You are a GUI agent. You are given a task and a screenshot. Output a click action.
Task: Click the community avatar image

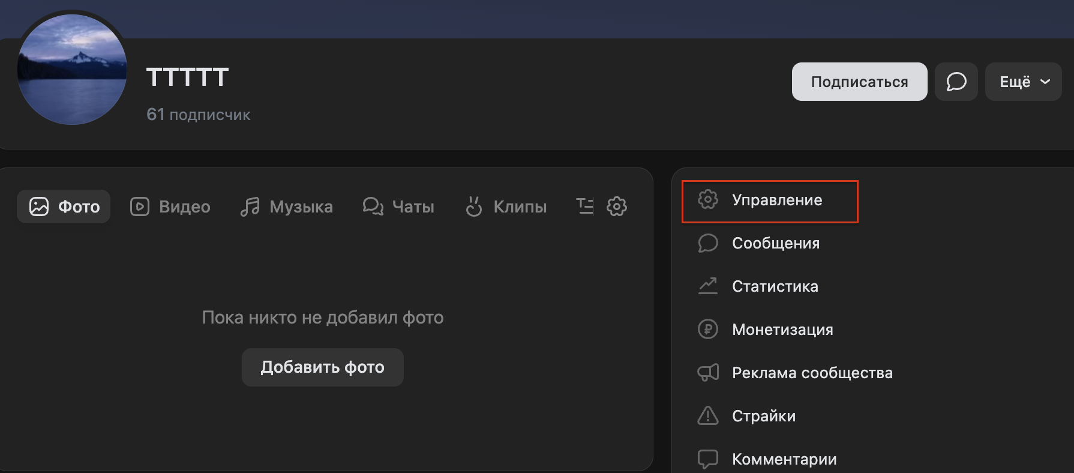click(x=72, y=70)
